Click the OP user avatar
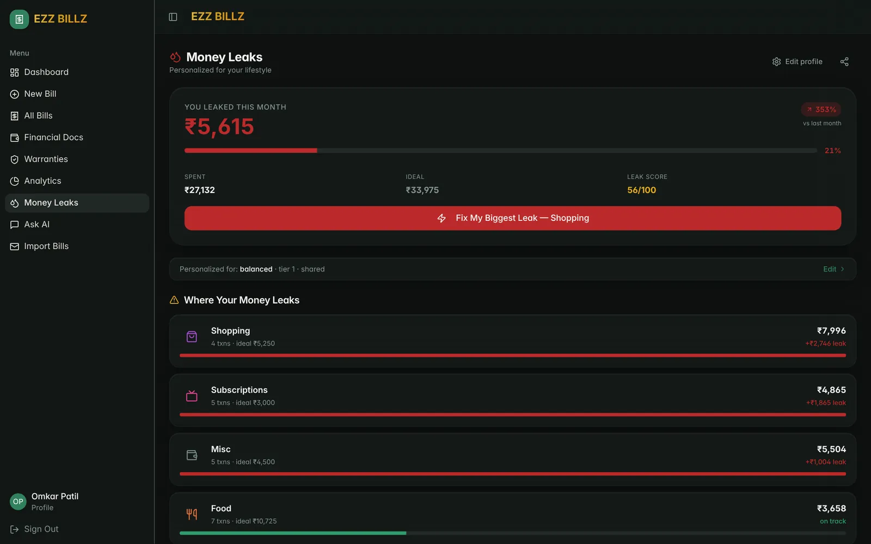The image size is (871, 544). (18, 502)
